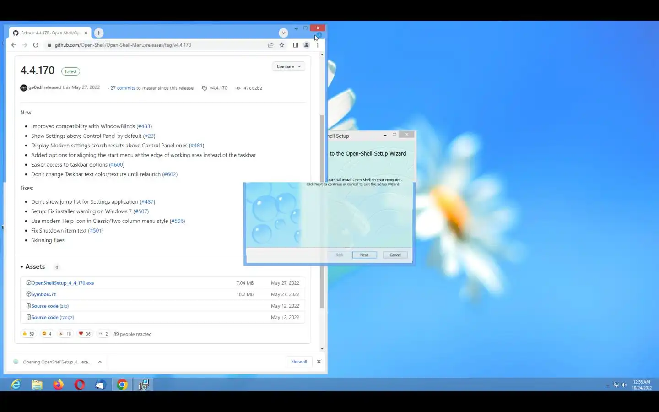
Task: Share this page icon in address bar
Action: point(270,45)
